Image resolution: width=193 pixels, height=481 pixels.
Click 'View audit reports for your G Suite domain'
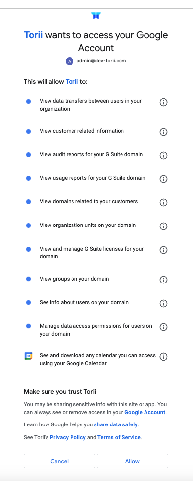(x=91, y=154)
